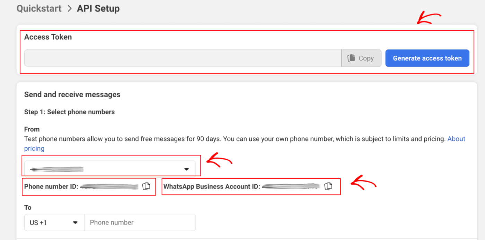
Task: Click the Access Token text field
Action: click(x=183, y=58)
